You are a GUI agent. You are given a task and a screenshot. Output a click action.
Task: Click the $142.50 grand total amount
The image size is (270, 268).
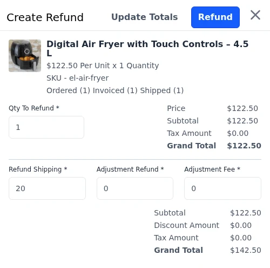click(246, 250)
